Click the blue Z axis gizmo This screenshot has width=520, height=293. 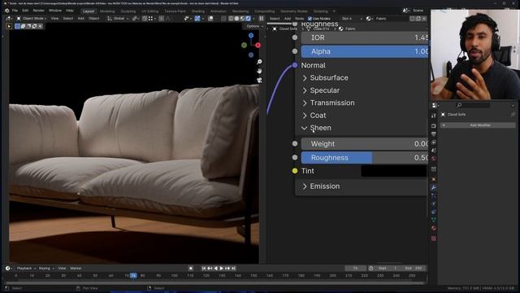[251, 36]
